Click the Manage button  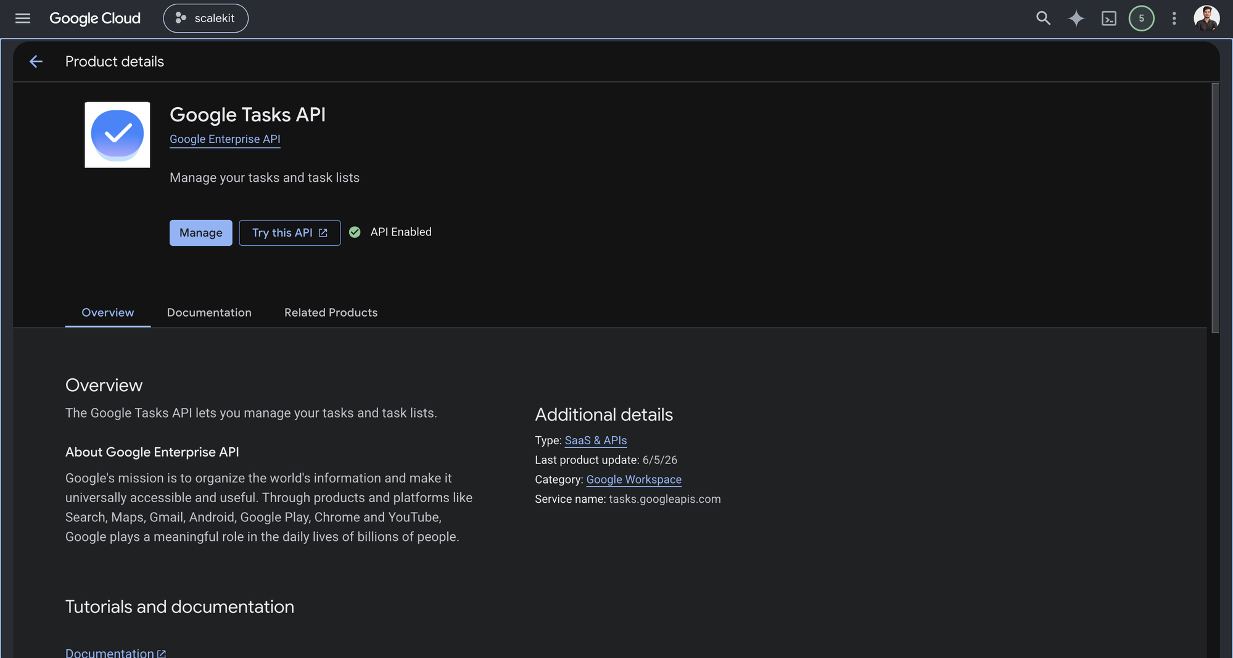(200, 233)
